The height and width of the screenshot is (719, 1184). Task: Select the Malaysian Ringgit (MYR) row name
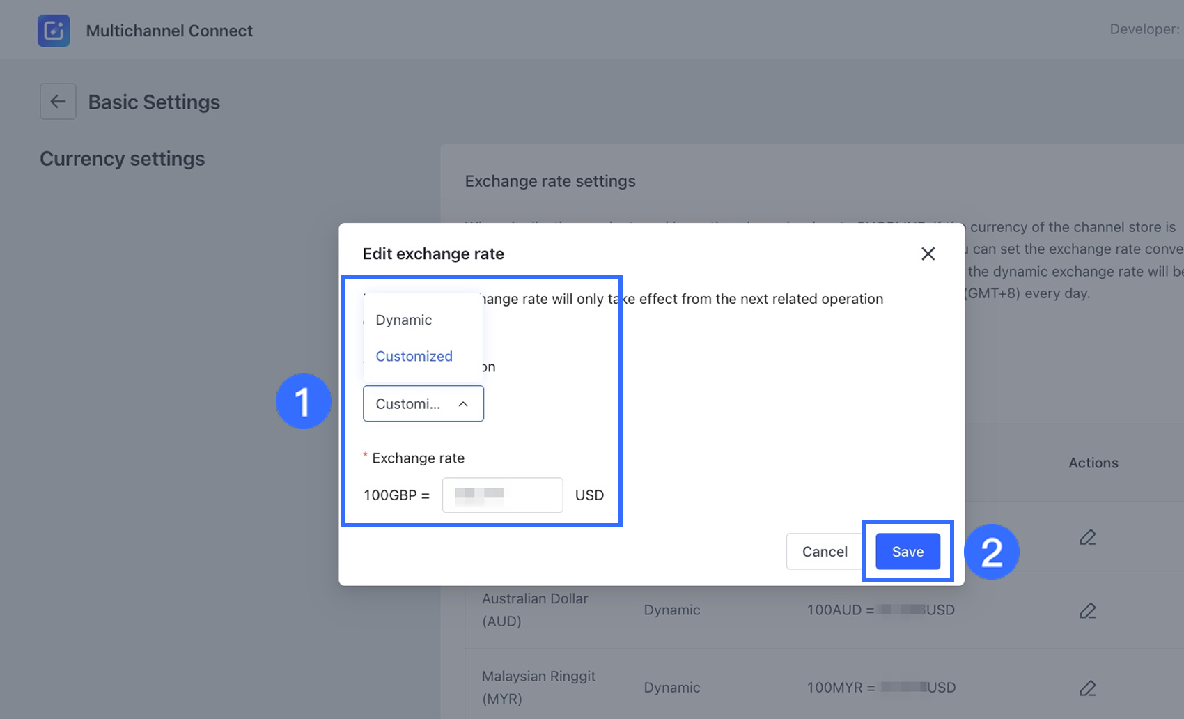538,687
